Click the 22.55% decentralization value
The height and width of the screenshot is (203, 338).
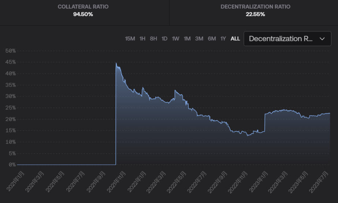tap(255, 14)
